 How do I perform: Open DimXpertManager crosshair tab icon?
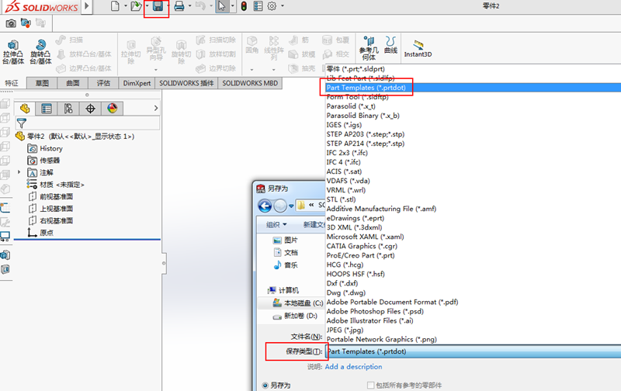point(90,109)
